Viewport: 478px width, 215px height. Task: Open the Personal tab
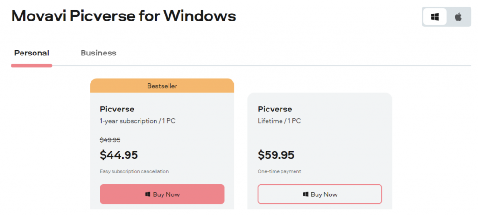pyautogui.click(x=32, y=53)
